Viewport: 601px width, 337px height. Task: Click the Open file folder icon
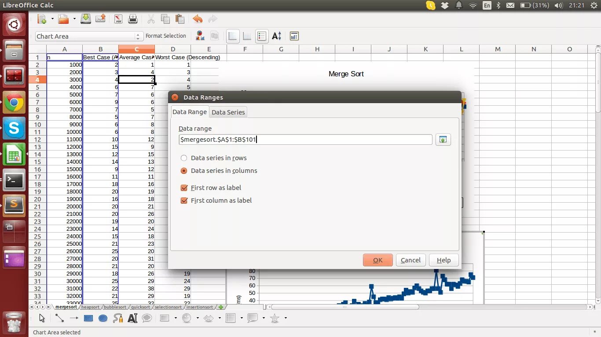point(64,19)
